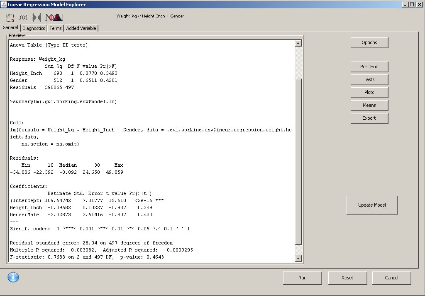Click the 'Coefficients:' heading

coord(29,186)
